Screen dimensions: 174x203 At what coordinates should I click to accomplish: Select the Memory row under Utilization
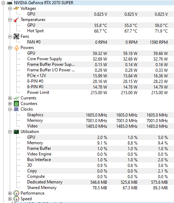[x=100, y=143]
